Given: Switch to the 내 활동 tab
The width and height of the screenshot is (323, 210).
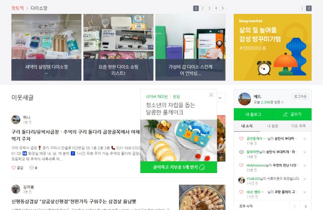Looking at the screenshot, I should point(273,126).
